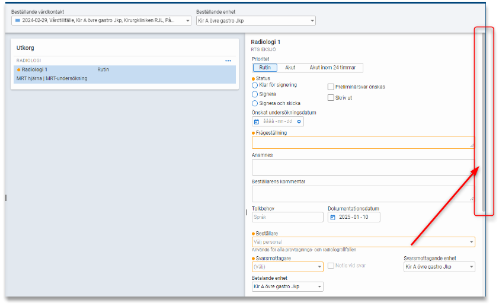Enable the Preliminärsvar önskas checkbox
This screenshot has width=502, height=306.
click(x=331, y=87)
